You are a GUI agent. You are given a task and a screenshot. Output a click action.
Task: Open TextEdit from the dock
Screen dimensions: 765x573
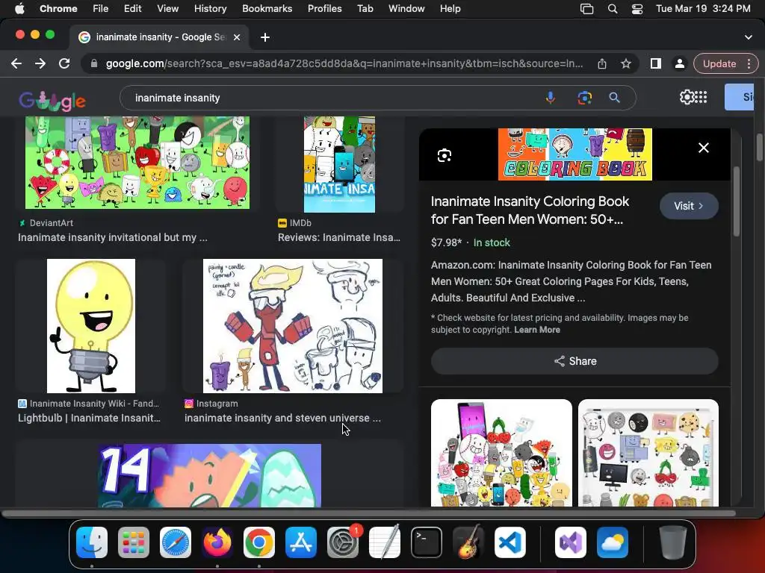coord(385,542)
